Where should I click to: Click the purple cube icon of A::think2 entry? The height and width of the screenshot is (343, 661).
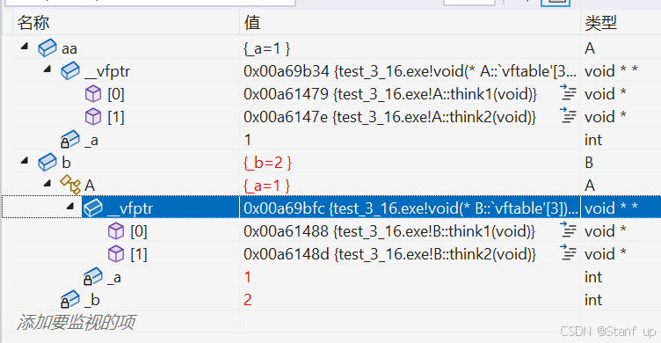coord(93,116)
